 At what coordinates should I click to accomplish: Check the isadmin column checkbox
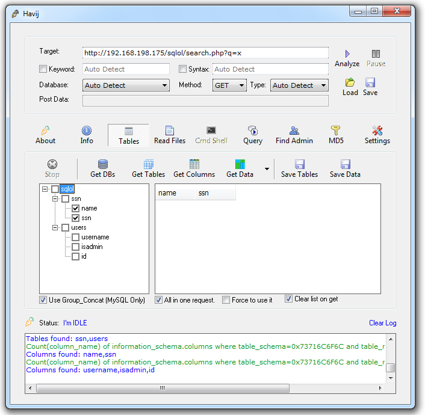click(75, 247)
